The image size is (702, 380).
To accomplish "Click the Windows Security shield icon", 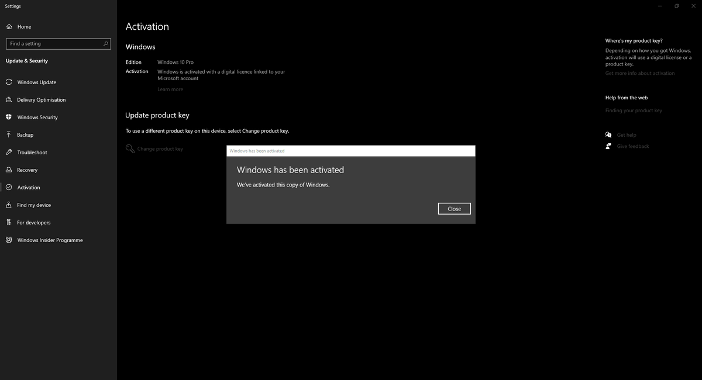I will tap(9, 117).
